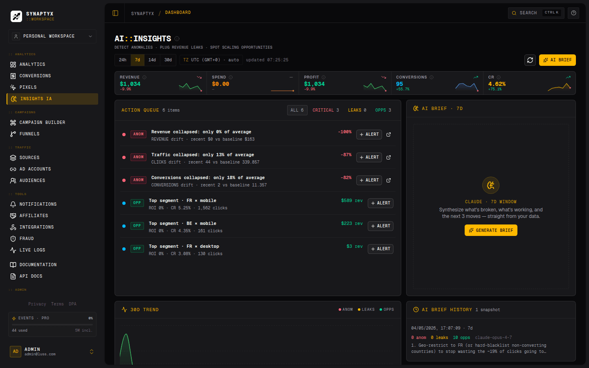The width and height of the screenshot is (589, 368).
Task: Click the AI BRIEF button
Action: tap(558, 60)
